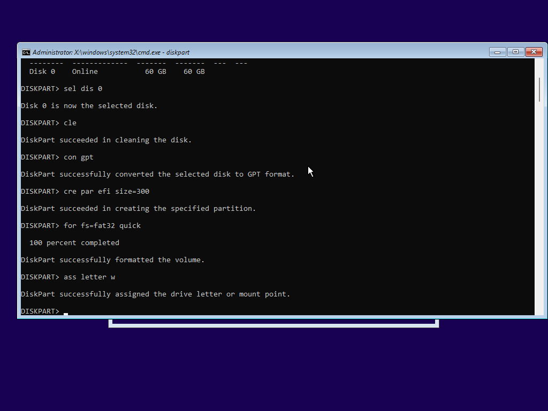Click 'DiskPart succeeded in cleaning the disk.' line
548x411 pixels.
point(106,140)
